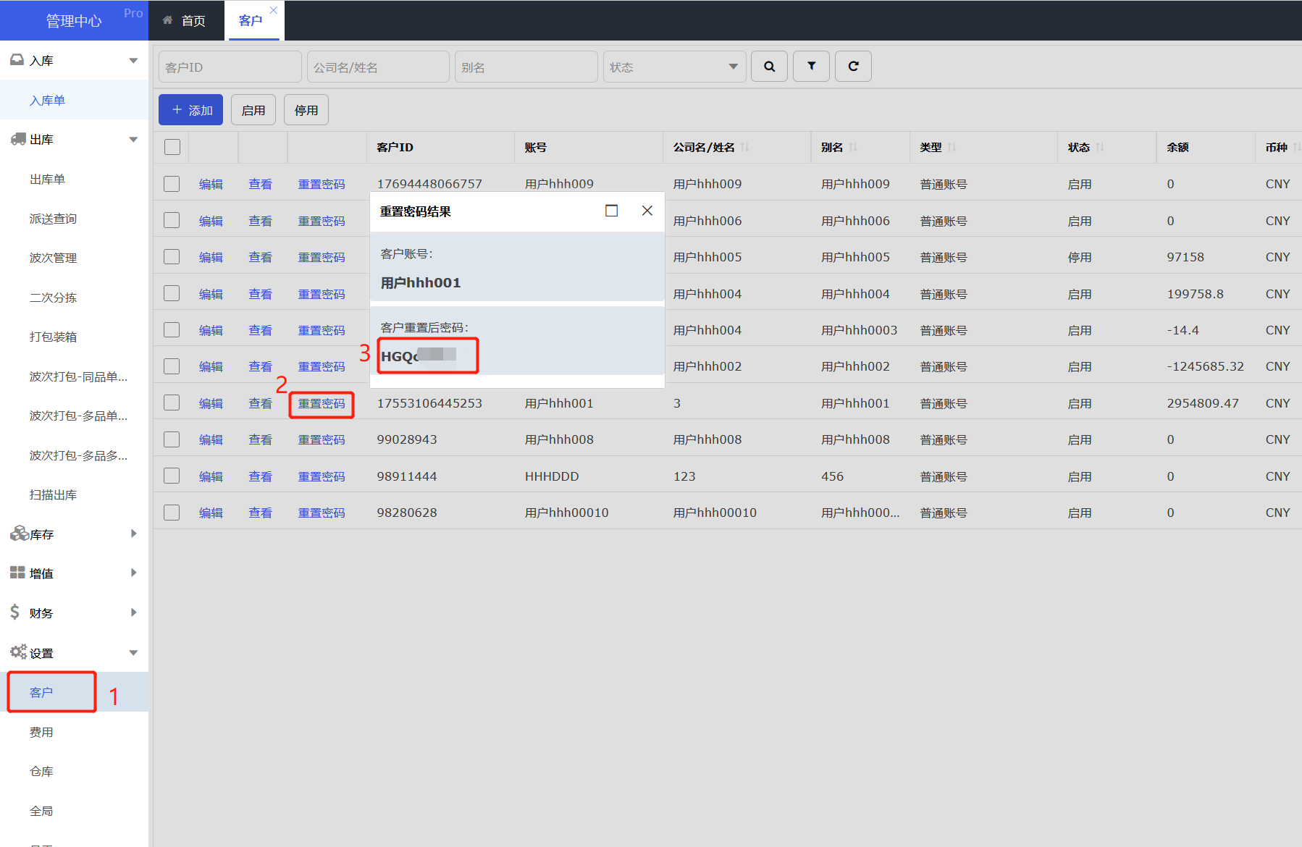Image resolution: width=1302 pixels, height=847 pixels.
Task: Close the 客户 tab with its x
Action: tap(273, 10)
